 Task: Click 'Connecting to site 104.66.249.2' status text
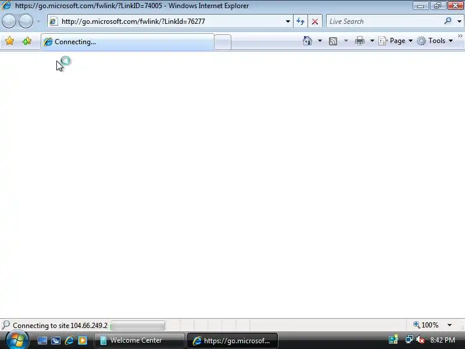(x=60, y=326)
